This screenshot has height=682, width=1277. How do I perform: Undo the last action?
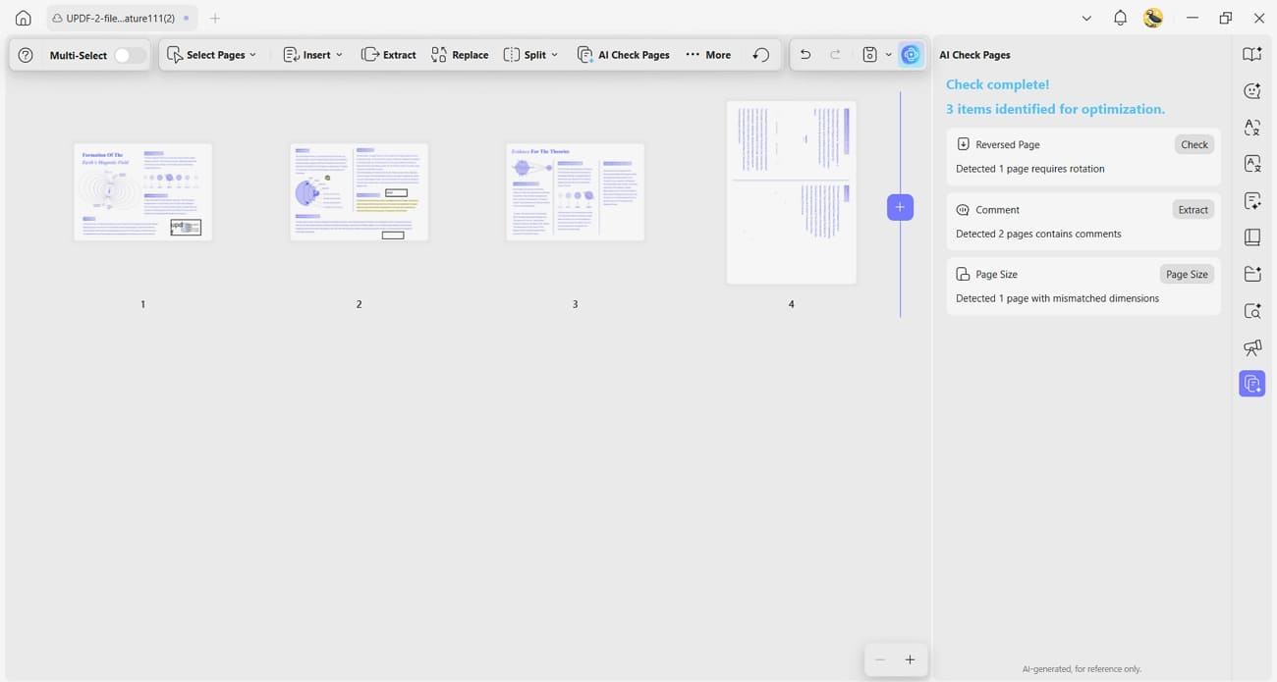click(x=805, y=55)
